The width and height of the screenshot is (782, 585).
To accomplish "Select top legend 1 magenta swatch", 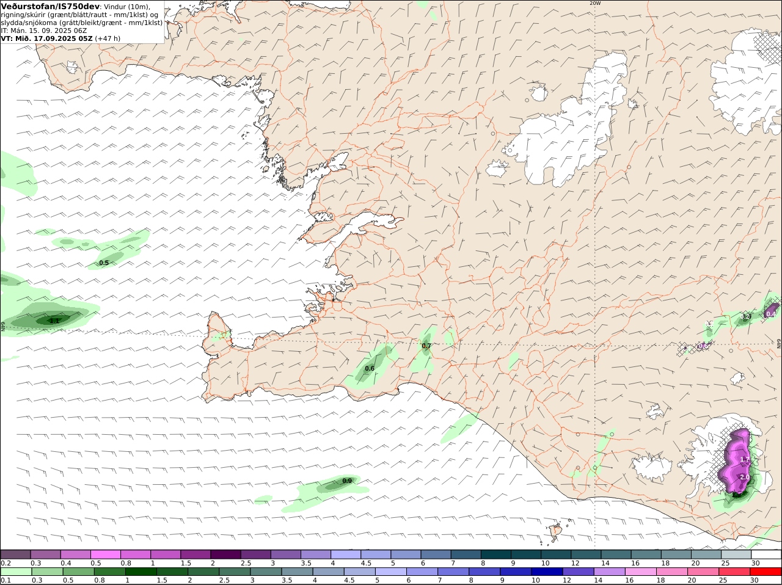I will pos(165,554).
